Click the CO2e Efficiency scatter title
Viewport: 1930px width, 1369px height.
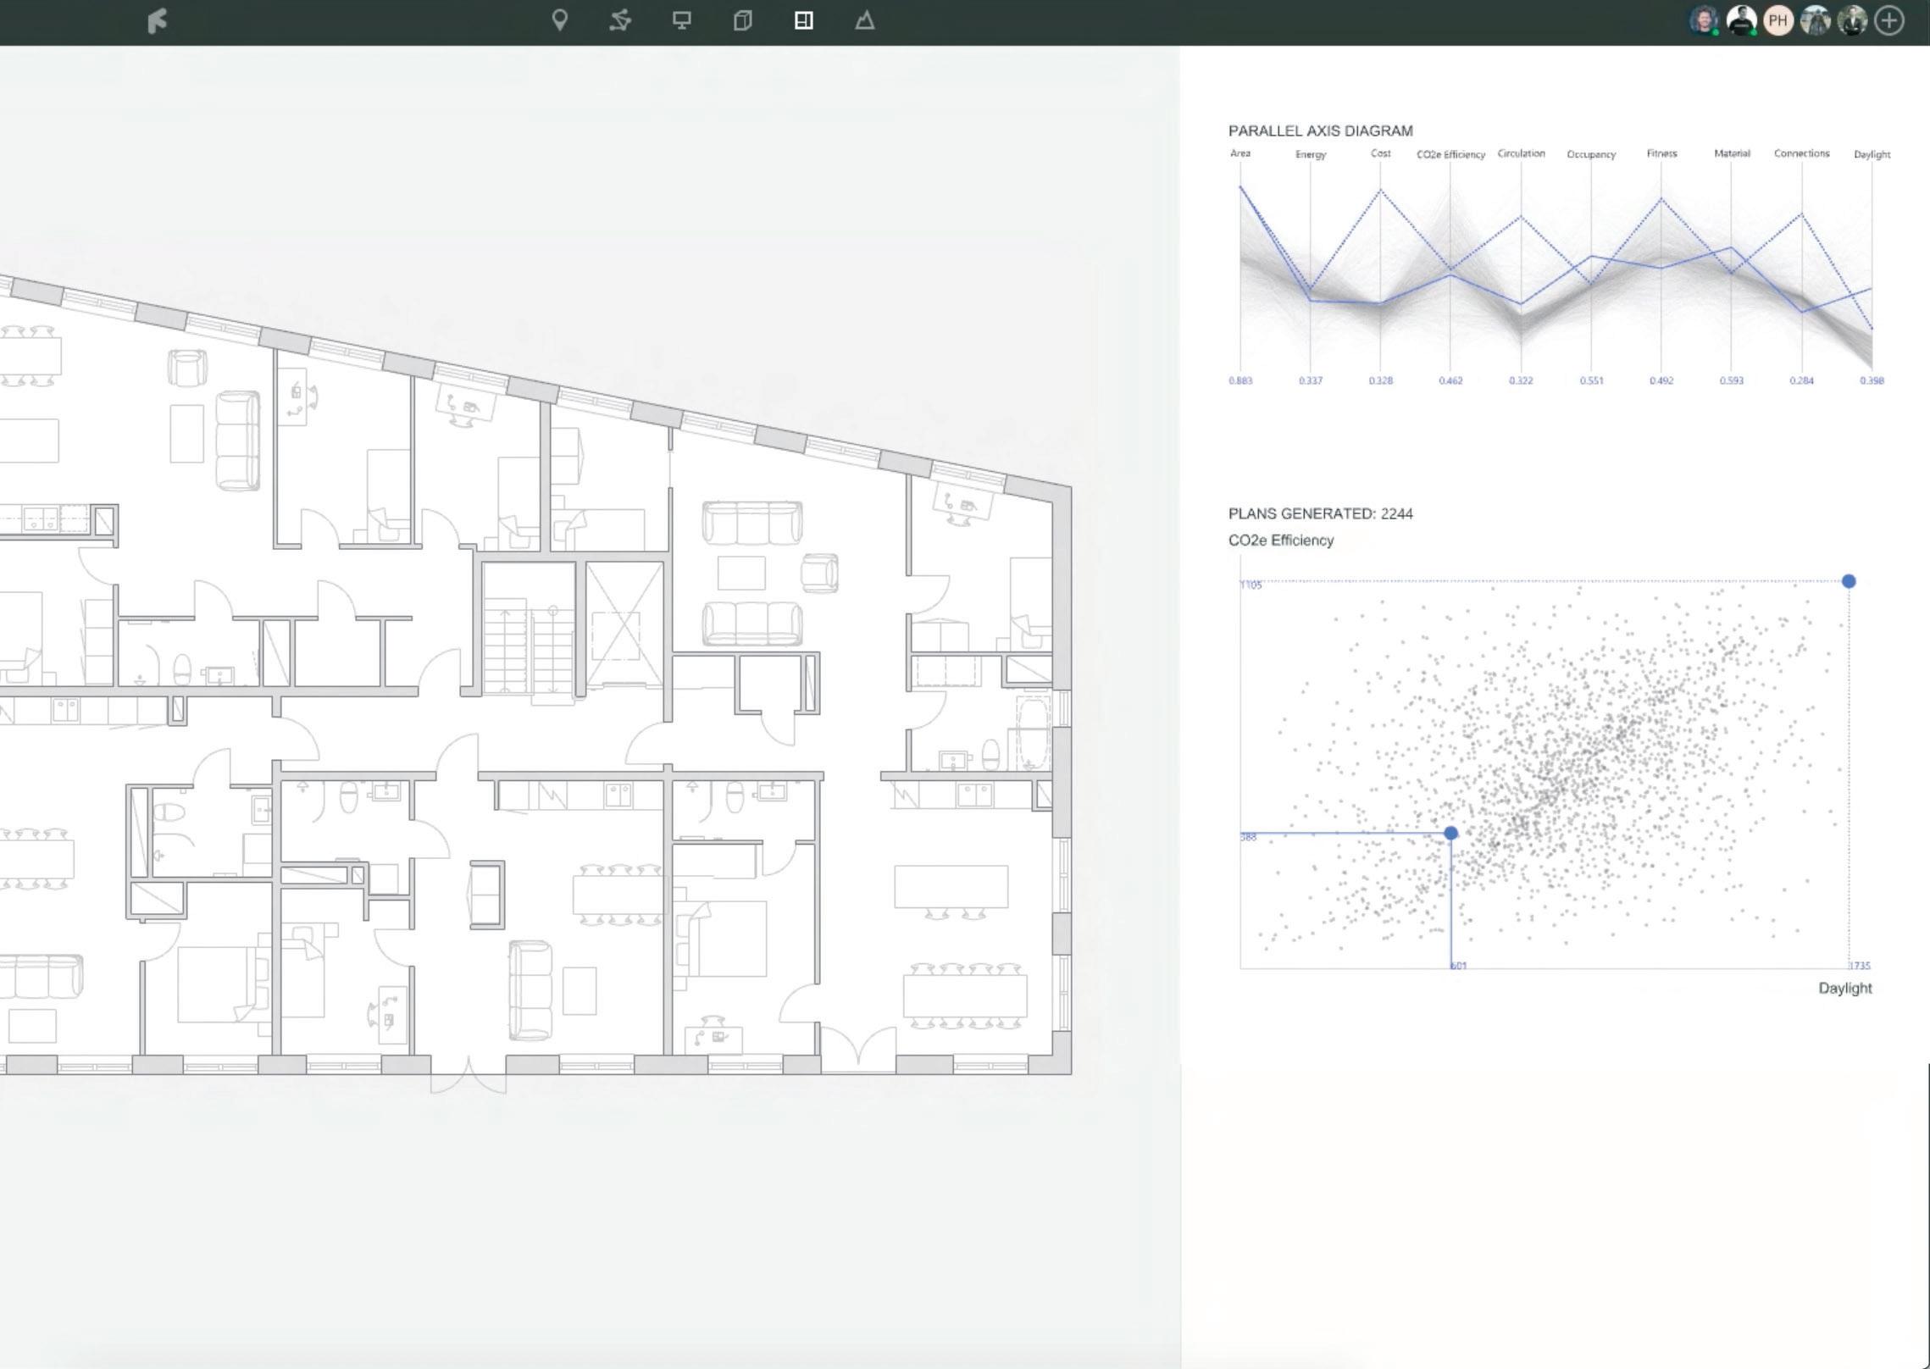(x=1280, y=540)
